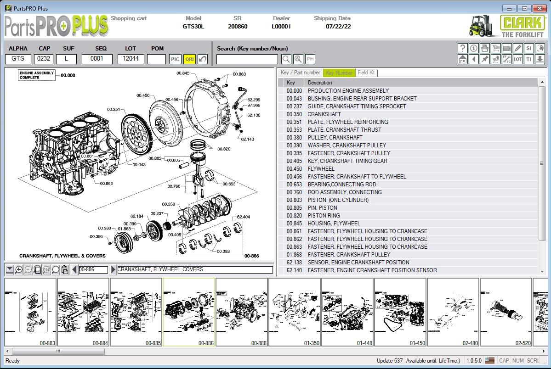Switch to the Key/Part number tab

pyautogui.click(x=300, y=73)
